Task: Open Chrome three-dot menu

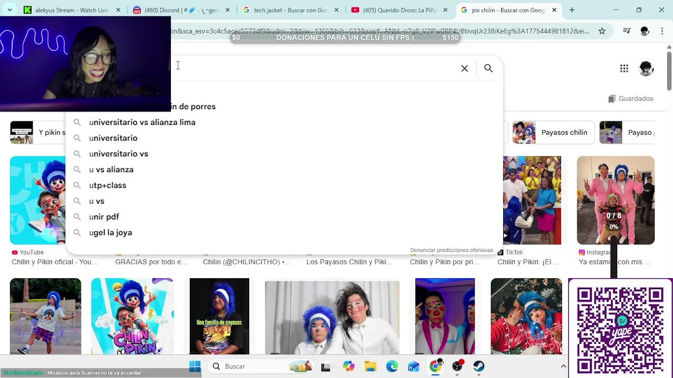Action: 662,31
